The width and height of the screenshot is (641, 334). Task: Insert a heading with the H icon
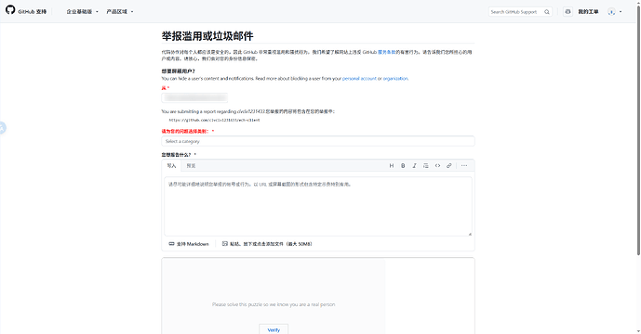pyautogui.click(x=392, y=165)
